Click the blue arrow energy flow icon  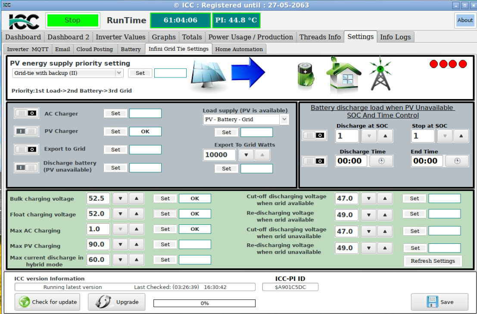(248, 72)
